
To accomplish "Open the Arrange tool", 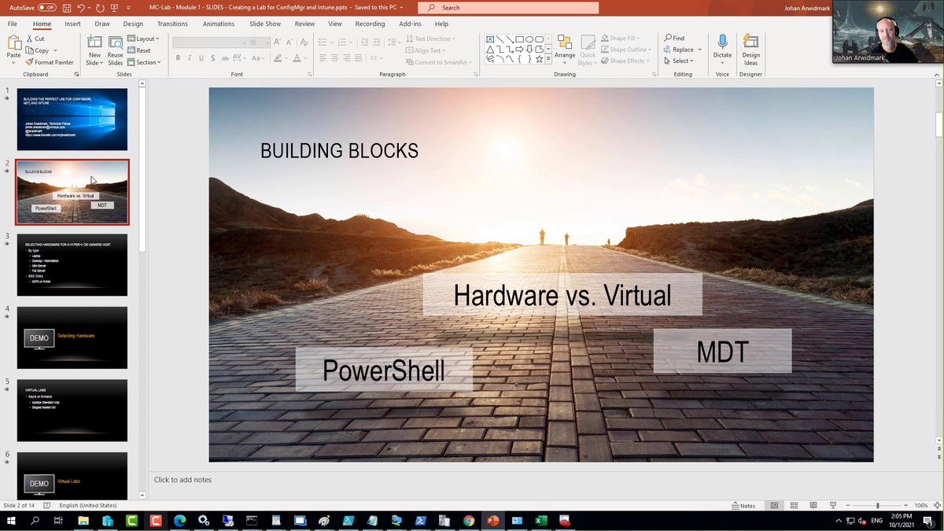I will 565,49.
